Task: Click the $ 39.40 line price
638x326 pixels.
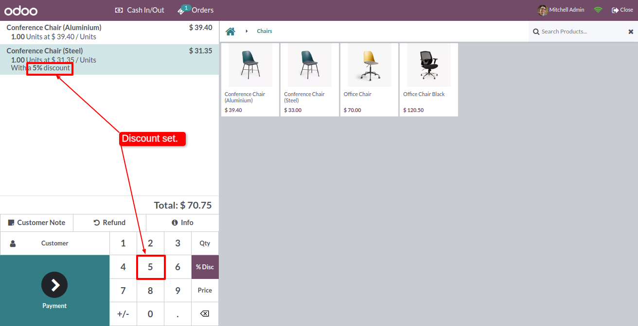Action: point(200,28)
